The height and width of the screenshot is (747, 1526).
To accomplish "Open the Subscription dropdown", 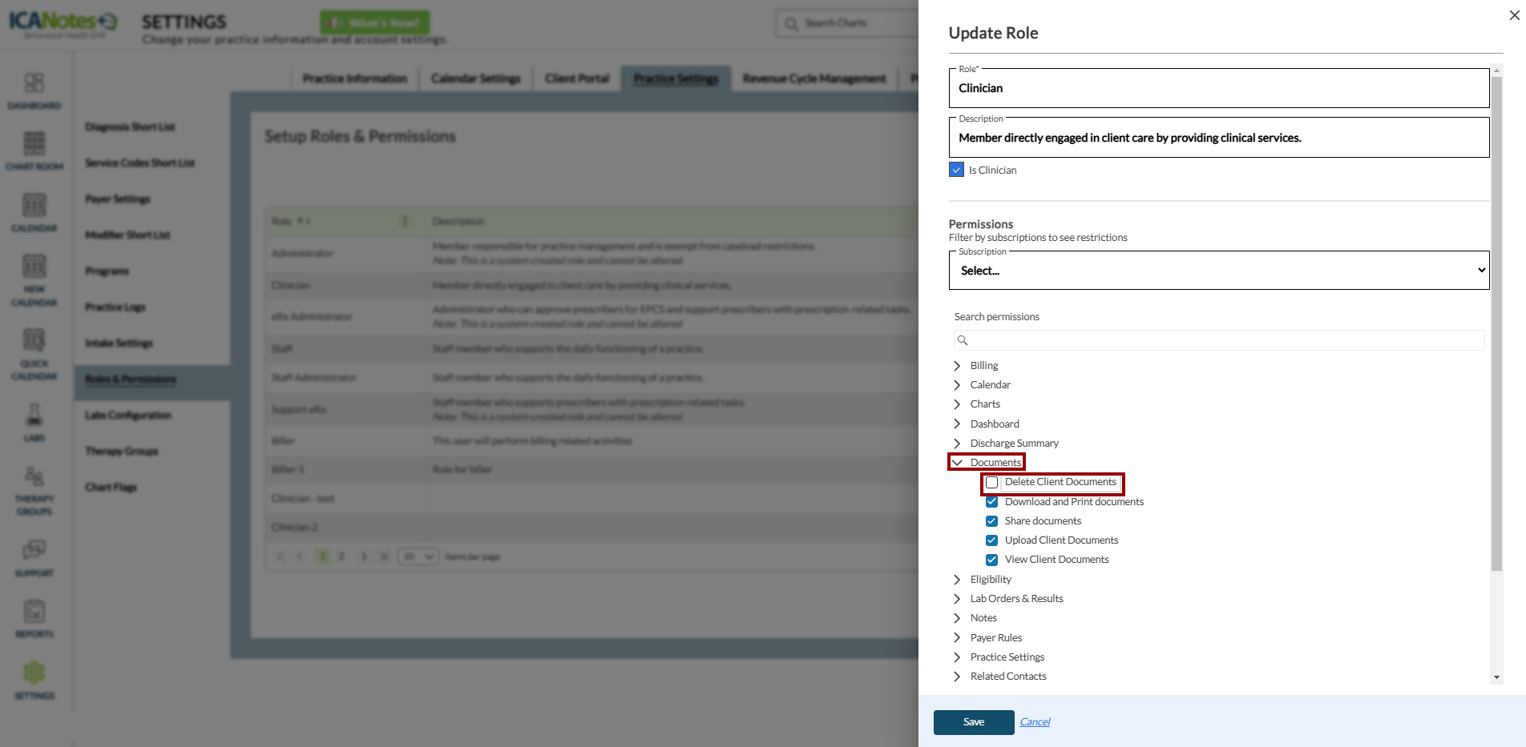I will (1218, 271).
